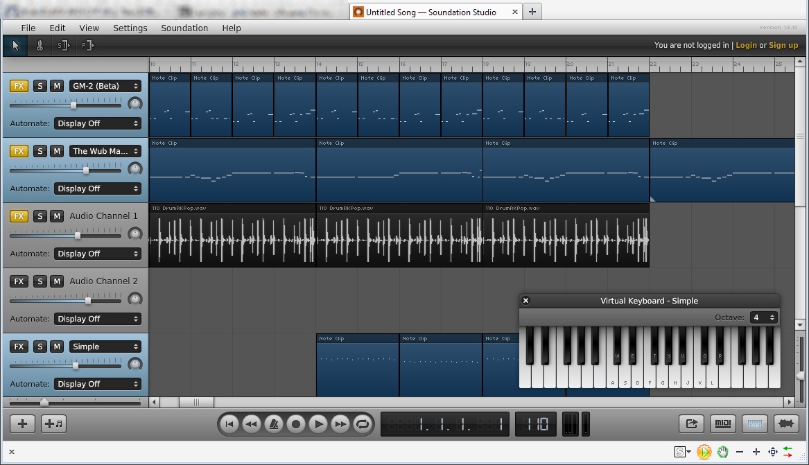Image resolution: width=809 pixels, height=465 pixels.
Task: Click the orange play gear status icon
Action: [x=704, y=452]
